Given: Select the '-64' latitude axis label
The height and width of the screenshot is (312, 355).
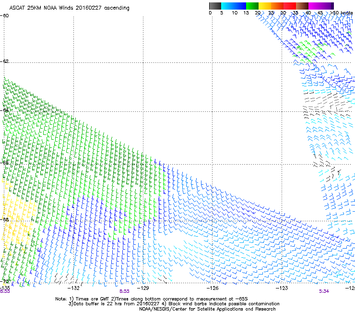Looking at the screenshot, I should coord(4,110).
